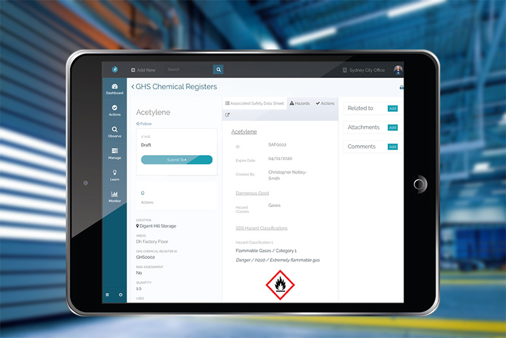Open record in new window icon
This screenshot has width=506, height=338.
228,115
